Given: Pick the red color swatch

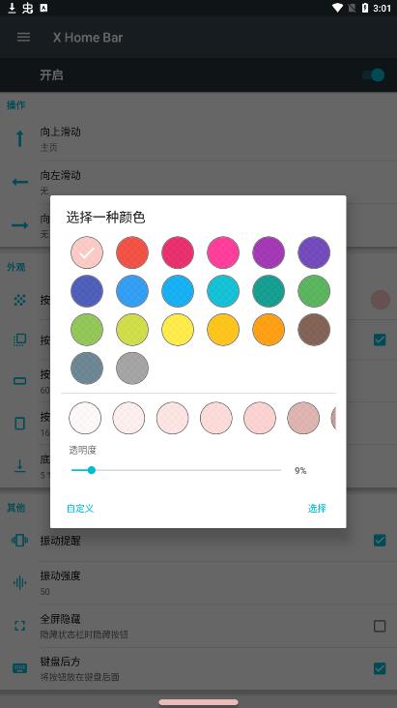Looking at the screenshot, I should (132, 252).
